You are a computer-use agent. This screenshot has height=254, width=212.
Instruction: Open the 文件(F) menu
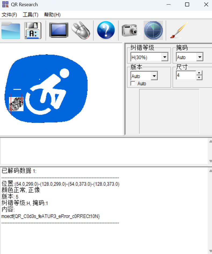point(9,15)
